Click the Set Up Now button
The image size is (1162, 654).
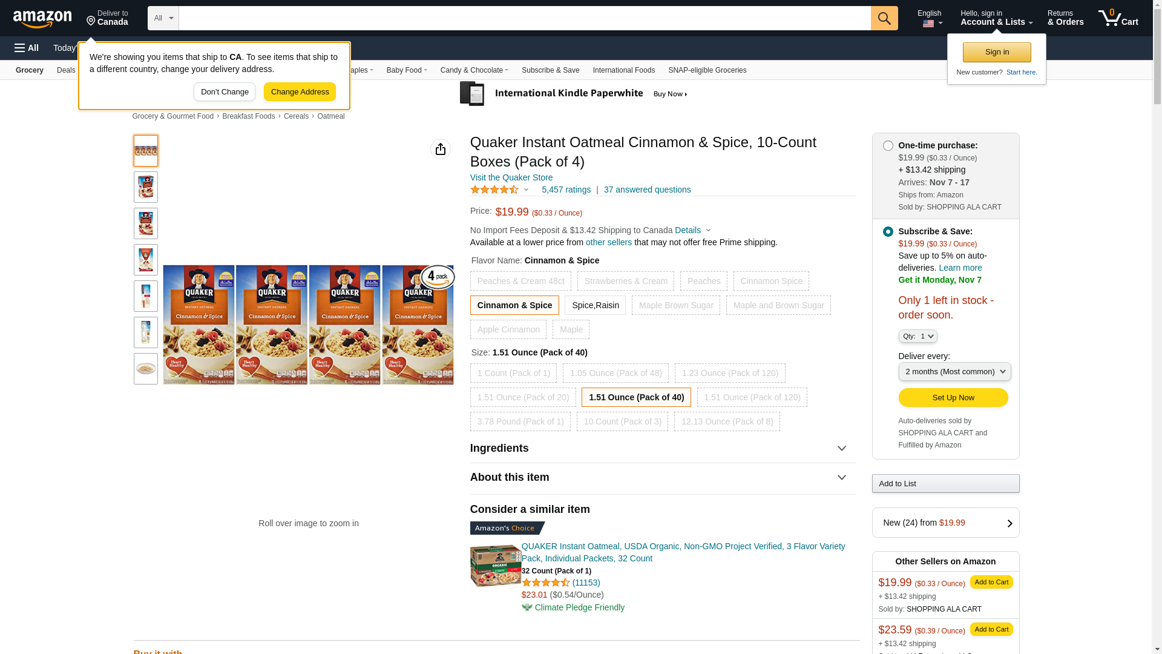(x=953, y=398)
